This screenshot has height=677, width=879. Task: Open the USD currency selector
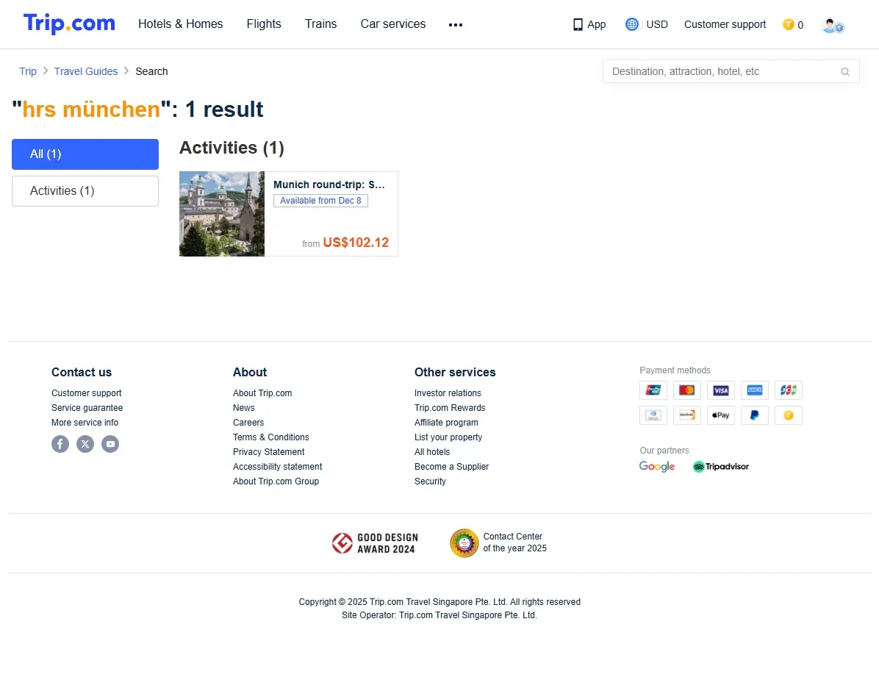(x=657, y=25)
